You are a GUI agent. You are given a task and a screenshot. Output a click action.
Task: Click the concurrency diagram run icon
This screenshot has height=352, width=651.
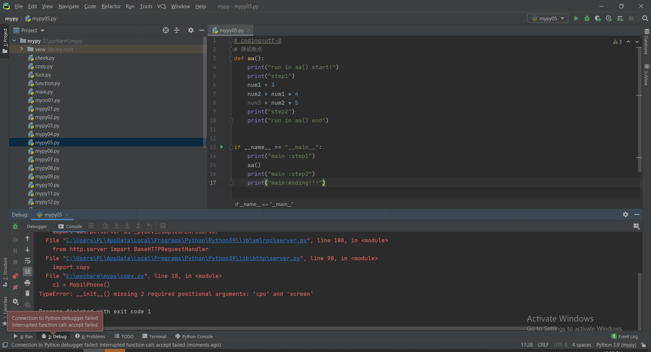tap(620, 18)
